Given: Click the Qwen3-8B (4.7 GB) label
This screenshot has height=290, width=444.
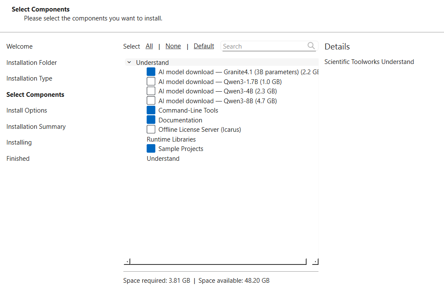Looking at the screenshot, I should [218, 101].
